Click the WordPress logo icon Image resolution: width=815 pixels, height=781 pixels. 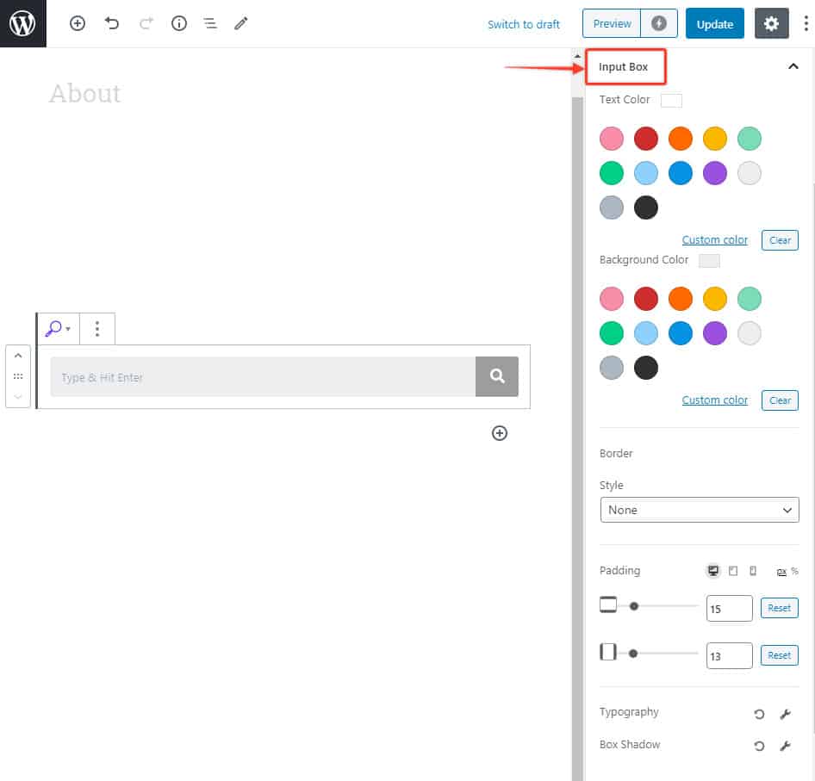(x=22, y=23)
